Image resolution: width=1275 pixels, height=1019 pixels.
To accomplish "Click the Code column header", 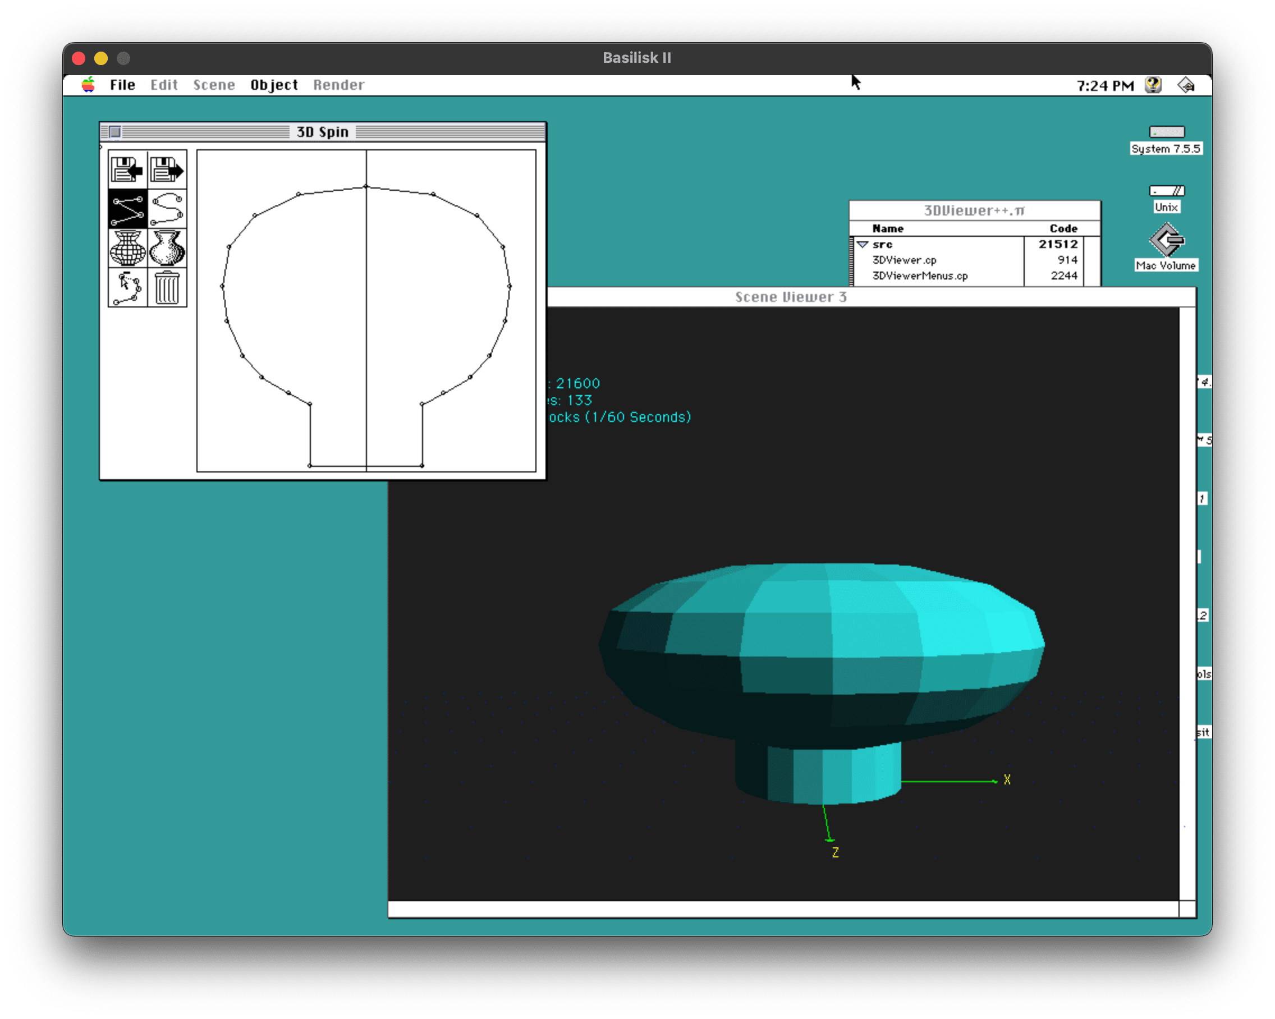I will tap(1063, 228).
